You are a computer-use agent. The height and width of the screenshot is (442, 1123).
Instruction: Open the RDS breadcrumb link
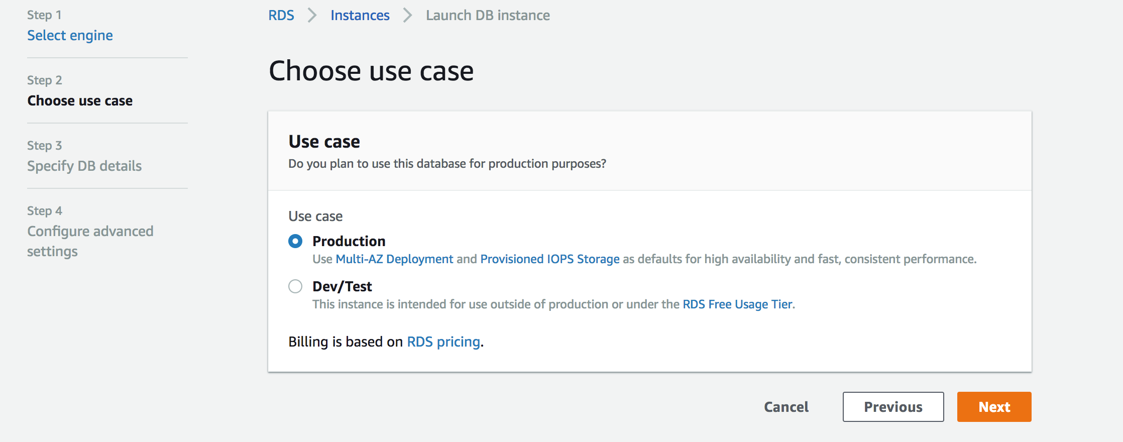coord(281,16)
